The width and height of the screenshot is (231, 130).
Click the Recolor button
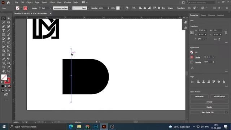click(209, 107)
